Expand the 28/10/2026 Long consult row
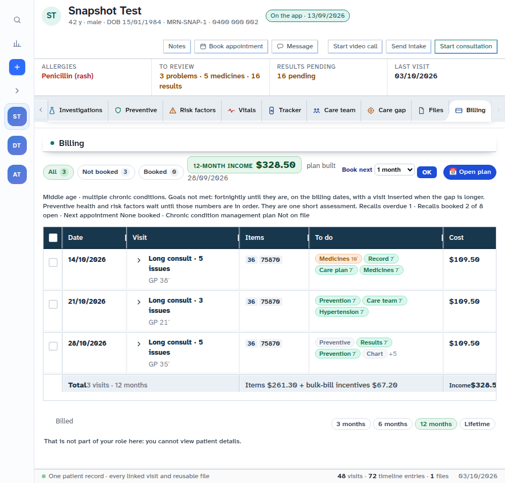The image size is (505, 483). (x=139, y=344)
